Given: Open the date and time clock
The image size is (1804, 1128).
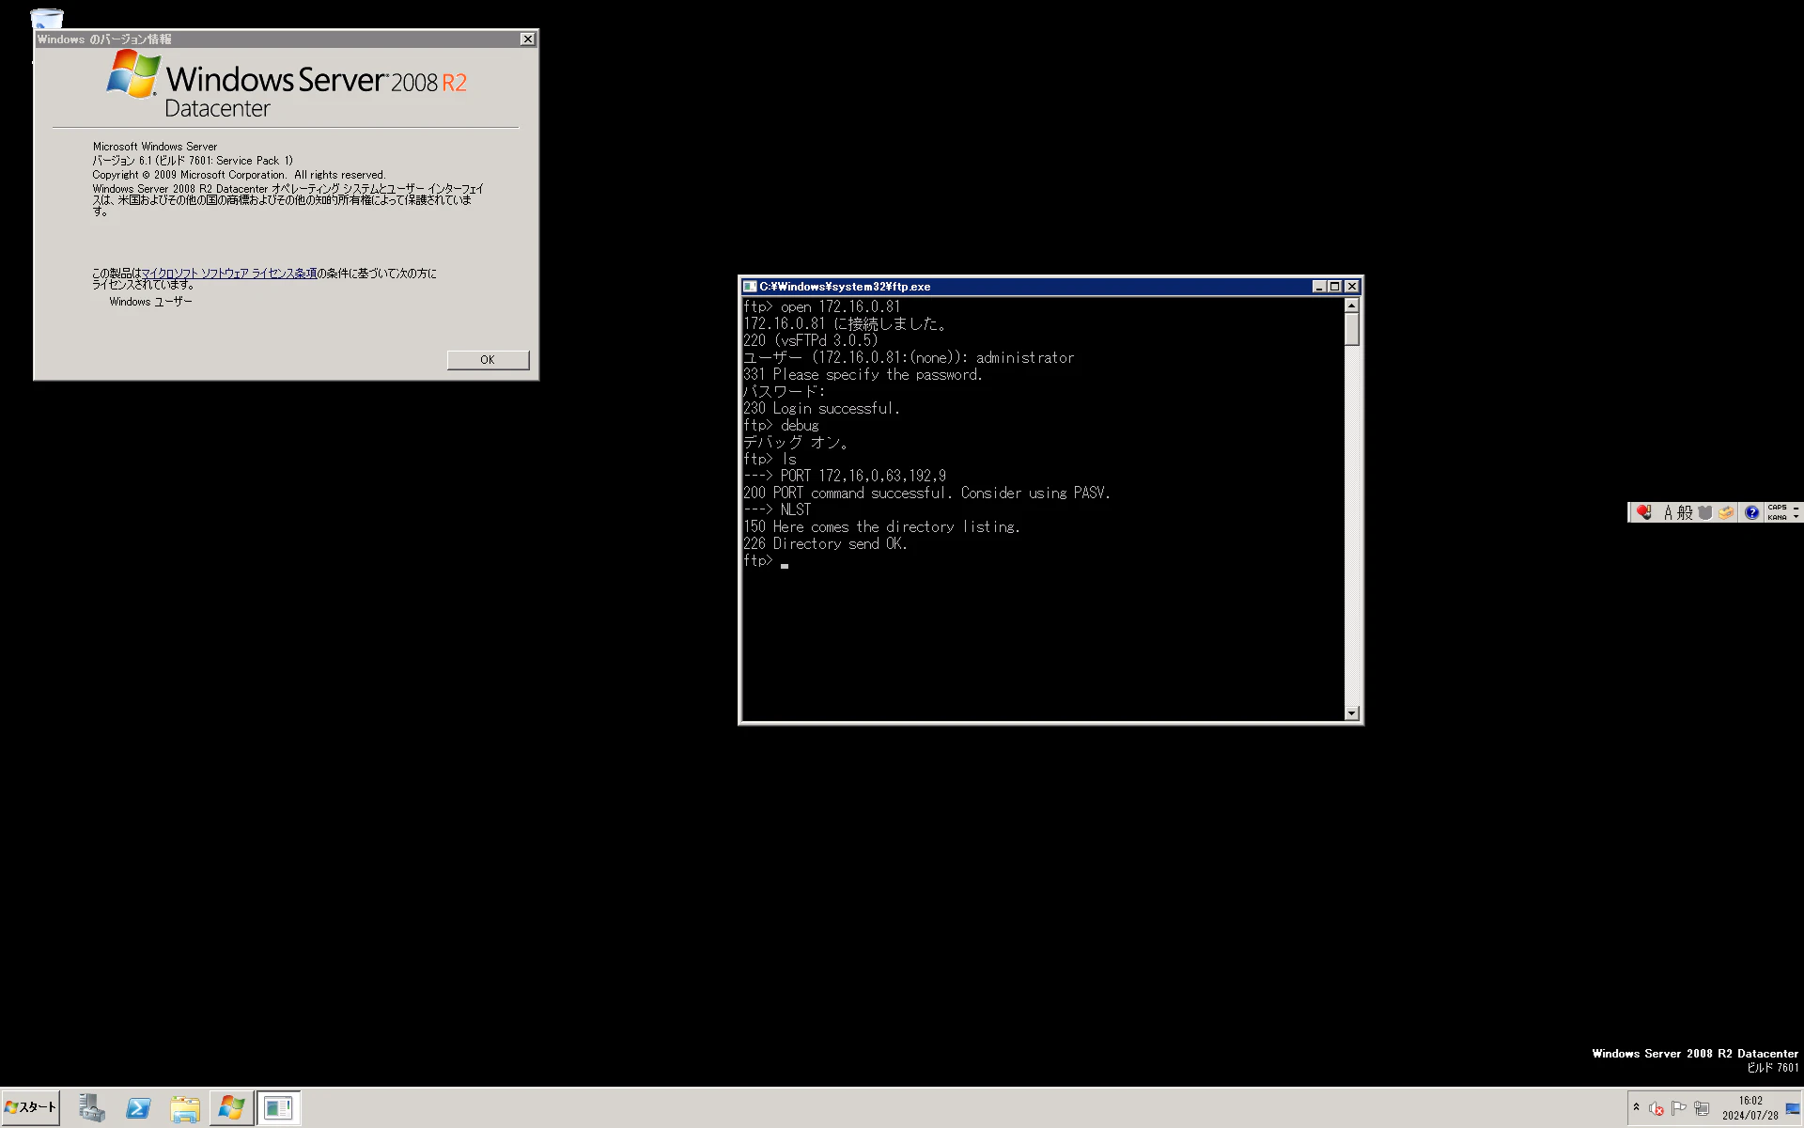Looking at the screenshot, I should click(1750, 1108).
